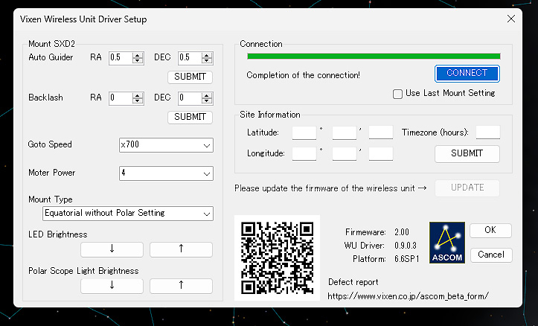Increase Polar Scope Light Brightness
This screenshot has height=326, width=538.
(x=181, y=286)
